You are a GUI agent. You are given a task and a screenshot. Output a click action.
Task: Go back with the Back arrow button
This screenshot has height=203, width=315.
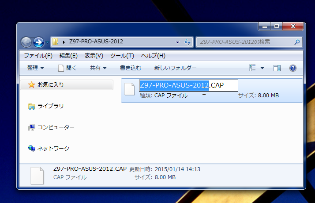(x=26, y=42)
